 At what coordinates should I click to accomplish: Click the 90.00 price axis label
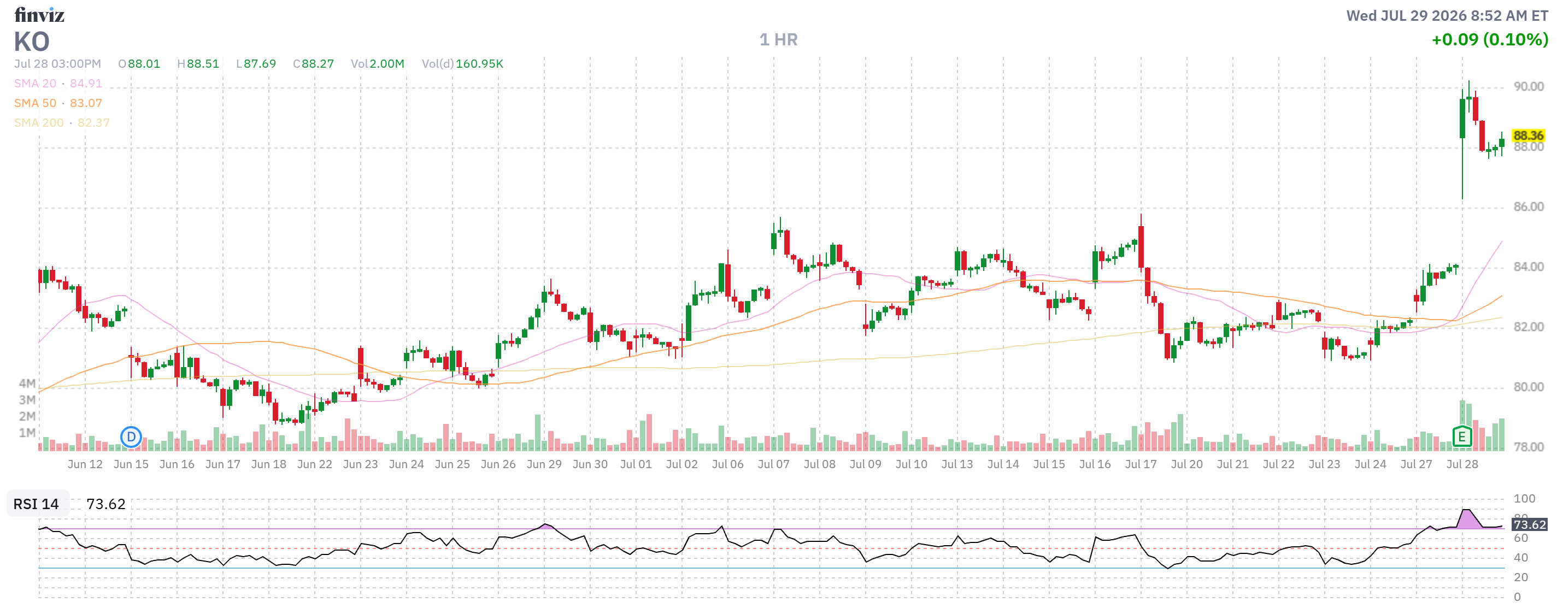pos(1529,87)
